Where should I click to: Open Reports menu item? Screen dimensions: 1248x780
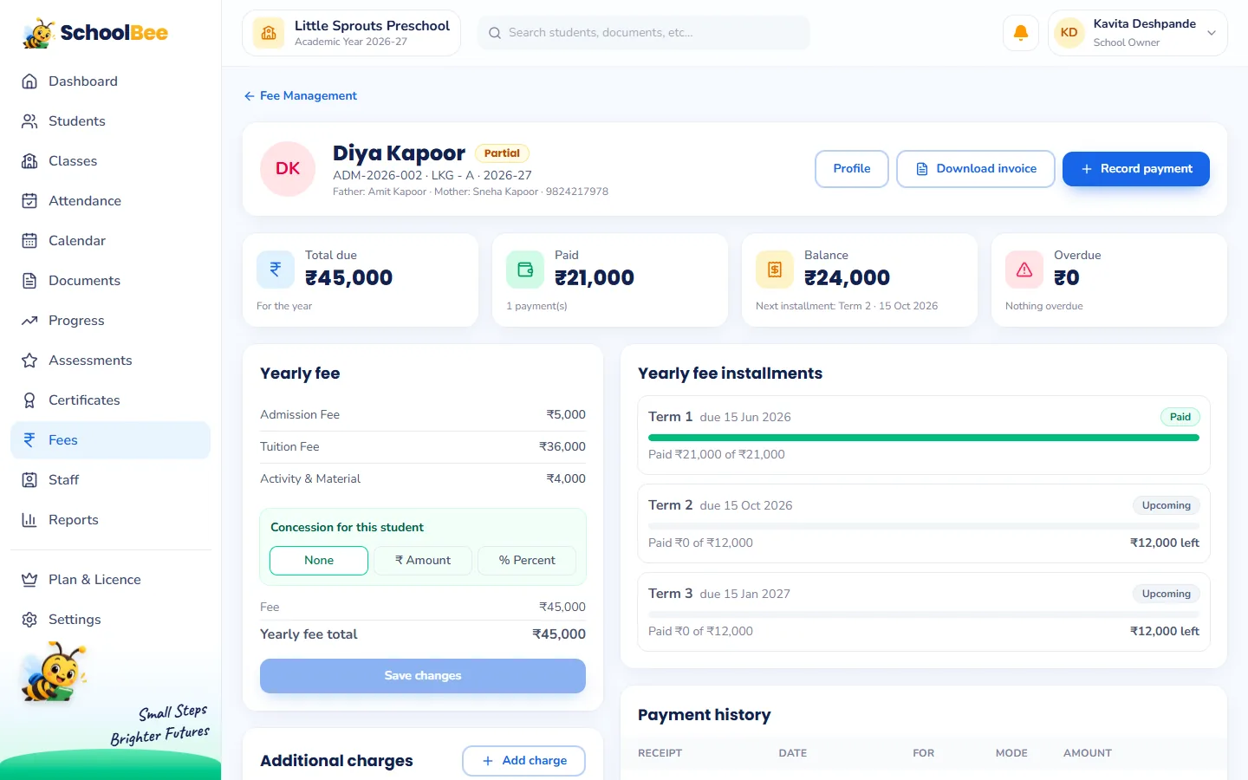(110, 520)
